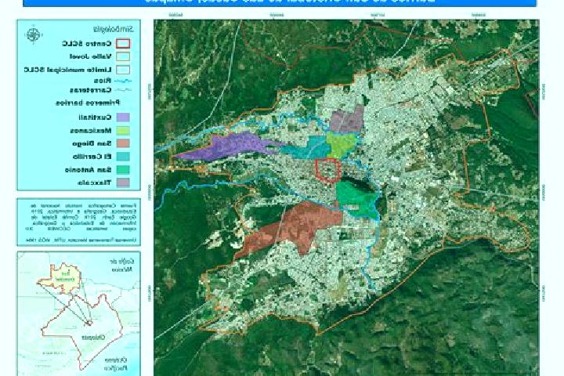
Task: Click the 'Mexicanos' legend label
Action: pyautogui.click(x=91, y=130)
